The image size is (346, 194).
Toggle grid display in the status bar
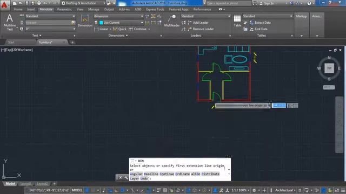[87, 190]
